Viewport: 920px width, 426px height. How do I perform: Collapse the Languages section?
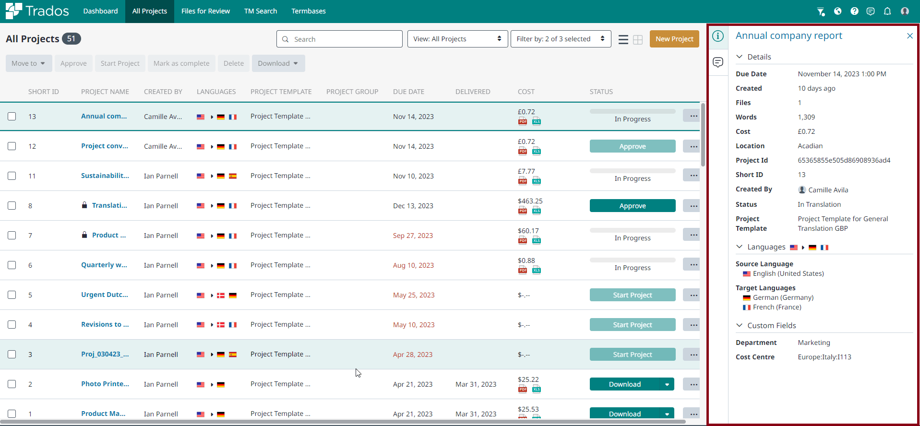pyautogui.click(x=740, y=247)
